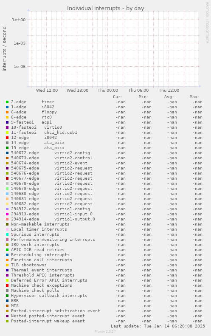
Task: Click the Munin 2.0.57 footer text
Action: (x=105, y=331)
